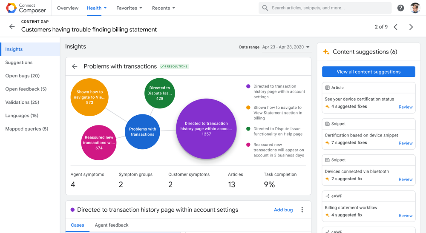
Task: Expand the Health dropdown menu
Action: [x=97, y=8]
